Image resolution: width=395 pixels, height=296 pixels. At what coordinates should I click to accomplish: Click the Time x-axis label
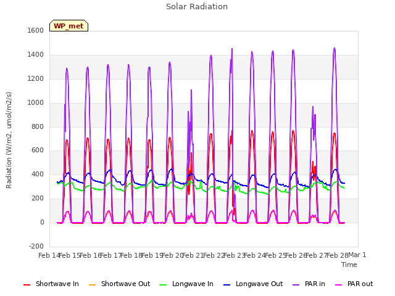coord(349,265)
